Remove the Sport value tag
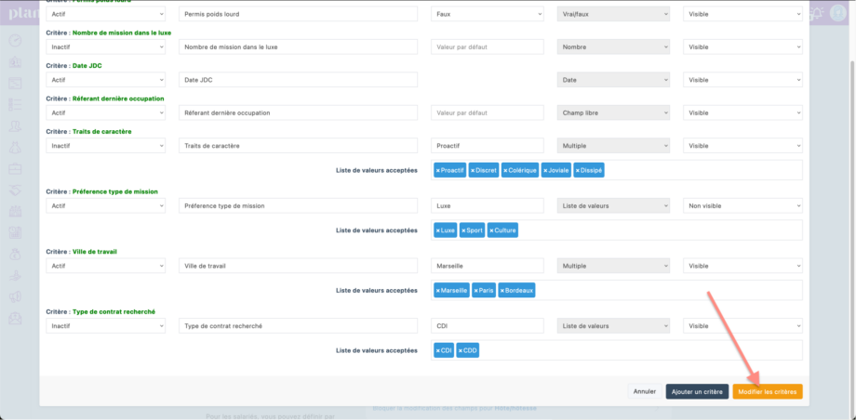Image resolution: width=856 pixels, height=420 pixels. (x=464, y=230)
